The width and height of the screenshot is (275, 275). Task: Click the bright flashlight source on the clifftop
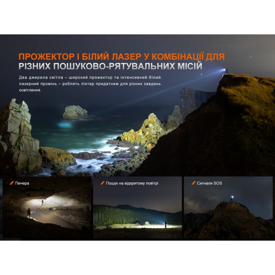pyautogui.click(x=224, y=71)
